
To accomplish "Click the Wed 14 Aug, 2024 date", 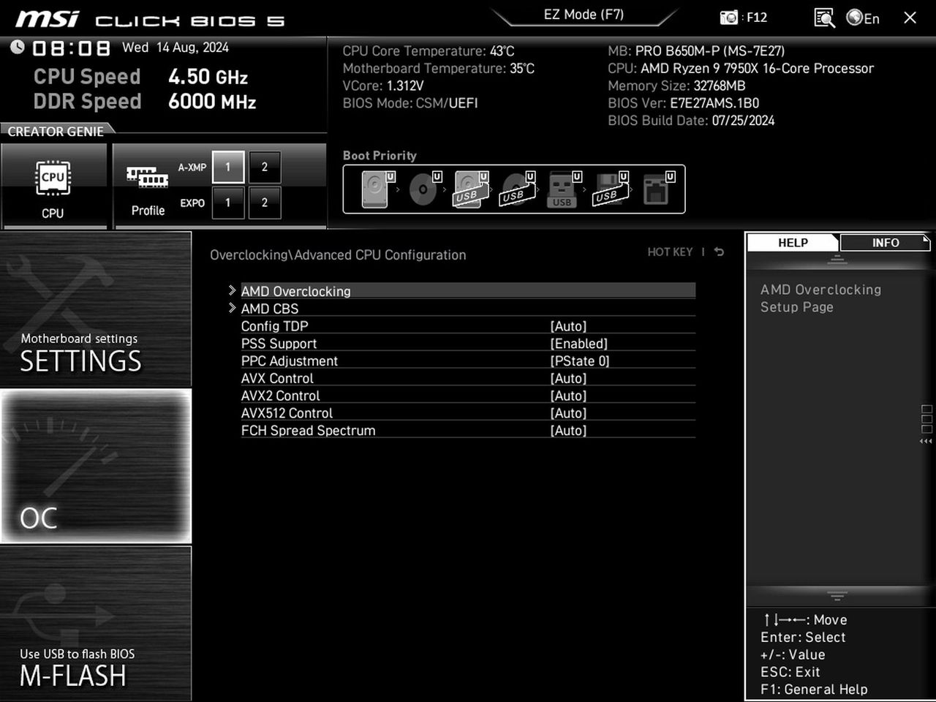I will 175,48.
